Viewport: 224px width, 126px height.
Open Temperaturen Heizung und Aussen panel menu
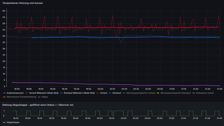23,3
